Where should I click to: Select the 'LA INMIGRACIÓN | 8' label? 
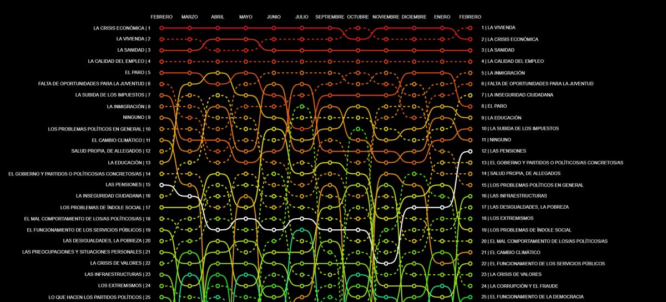(x=129, y=106)
